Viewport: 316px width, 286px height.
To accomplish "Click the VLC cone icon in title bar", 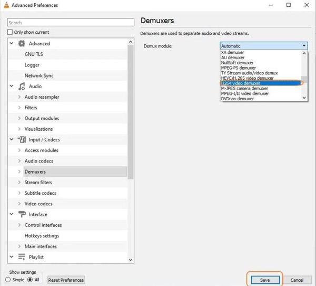I will [6, 5].
